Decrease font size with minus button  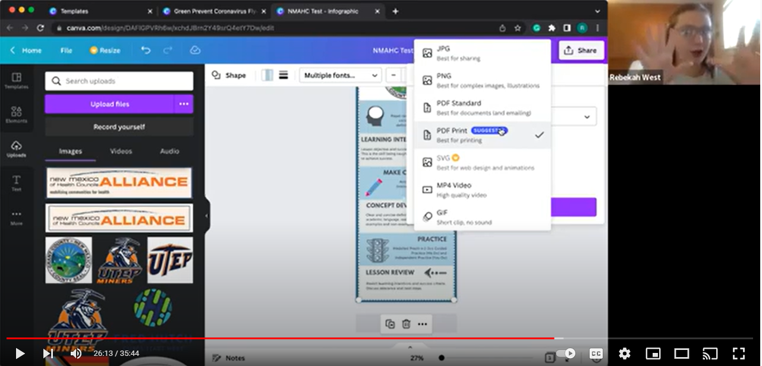click(394, 75)
